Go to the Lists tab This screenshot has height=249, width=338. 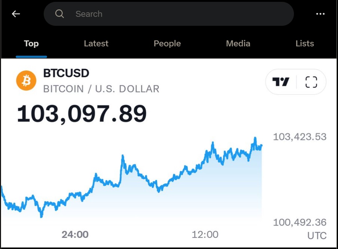(x=304, y=44)
